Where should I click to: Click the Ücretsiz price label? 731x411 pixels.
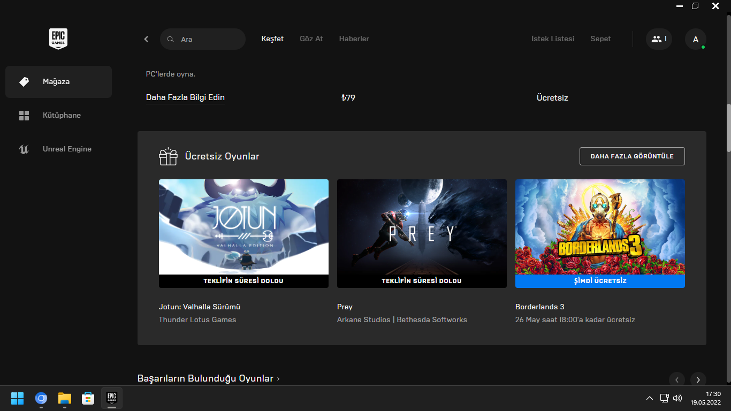click(552, 98)
